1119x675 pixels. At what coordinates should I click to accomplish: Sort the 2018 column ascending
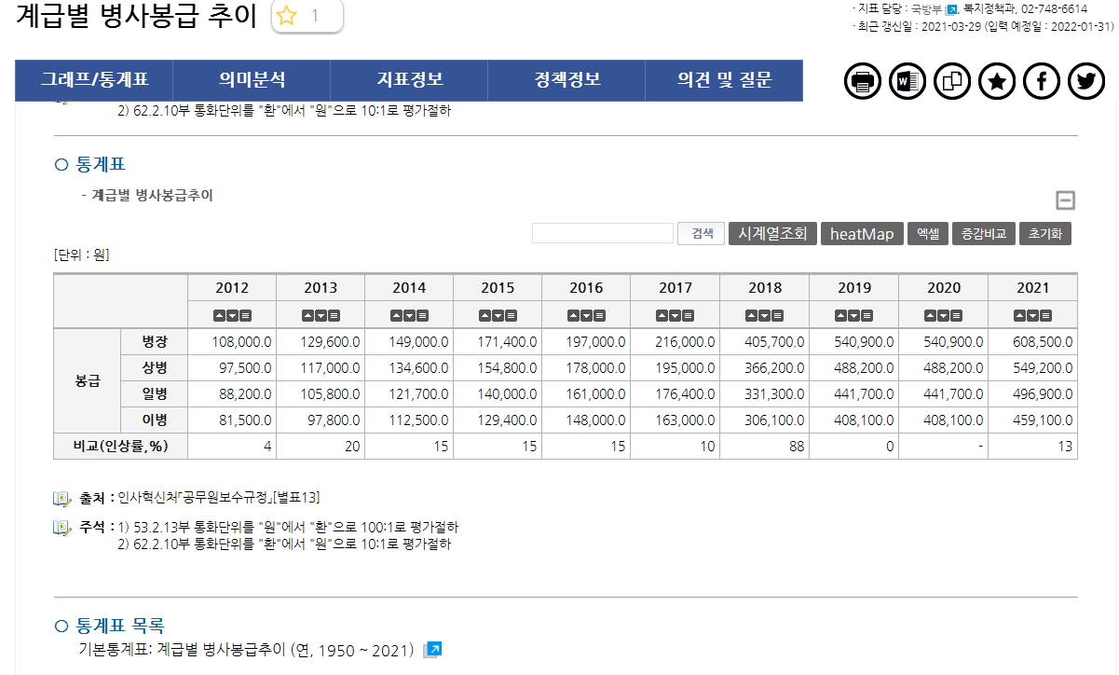(753, 316)
